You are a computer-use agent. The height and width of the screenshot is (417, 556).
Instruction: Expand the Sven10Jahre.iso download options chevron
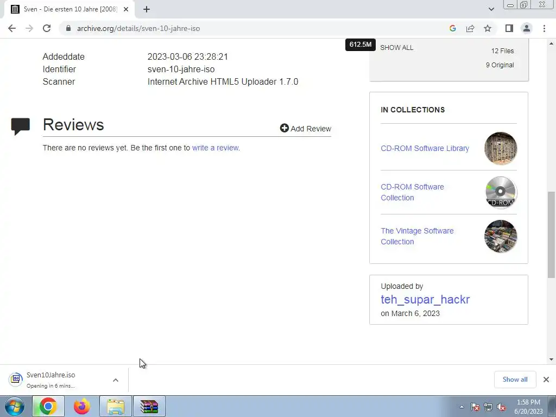116,380
